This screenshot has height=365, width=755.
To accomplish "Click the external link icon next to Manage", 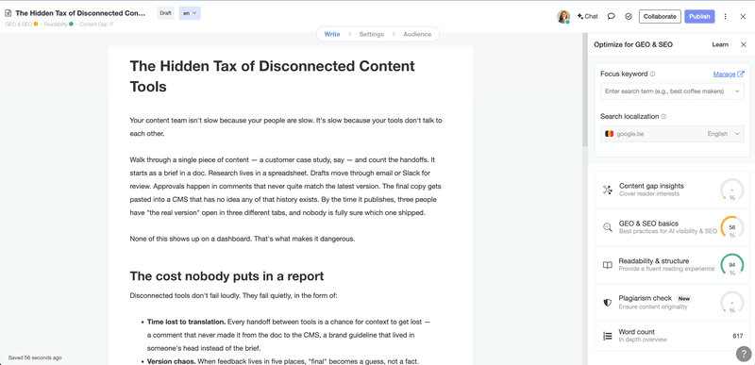I will pyautogui.click(x=741, y=75).
